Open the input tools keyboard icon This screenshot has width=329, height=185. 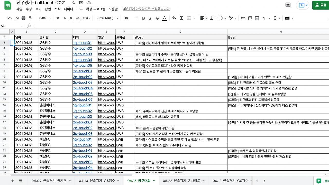287,18
